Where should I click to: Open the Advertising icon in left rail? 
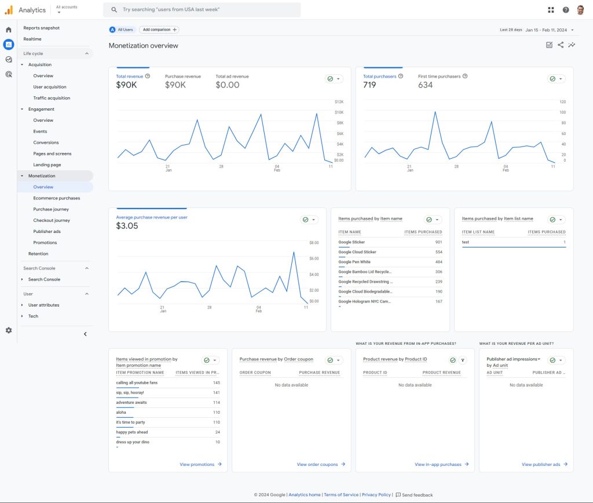[8, 74]
